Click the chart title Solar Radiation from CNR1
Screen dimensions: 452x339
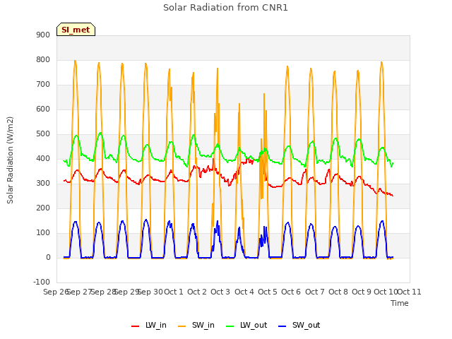225,8
